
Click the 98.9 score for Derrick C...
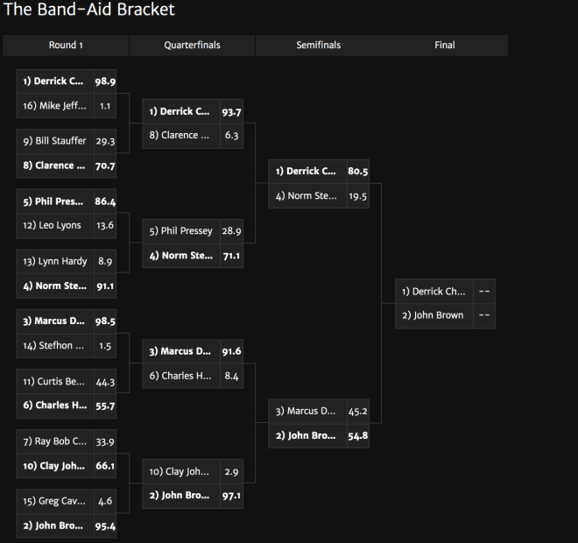(x=105, y=81)
